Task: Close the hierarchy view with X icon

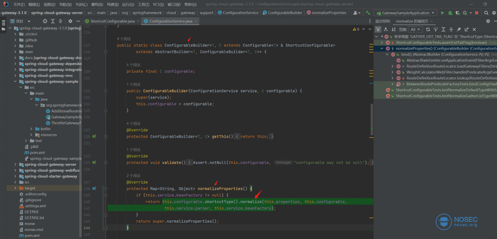Action: pyautogui.click(x=474, y=30)
